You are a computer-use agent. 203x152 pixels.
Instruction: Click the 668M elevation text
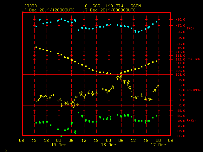[136, 6]
